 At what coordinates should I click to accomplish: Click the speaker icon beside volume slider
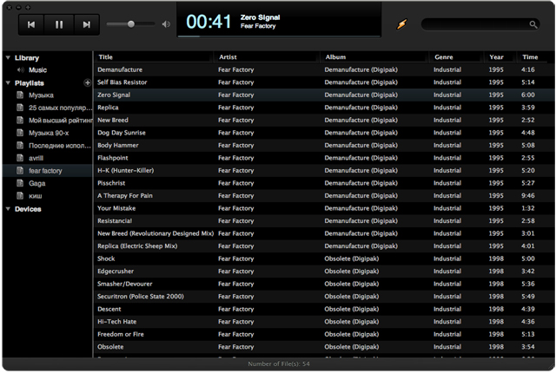pyautogui.click(x=166, y=24)
